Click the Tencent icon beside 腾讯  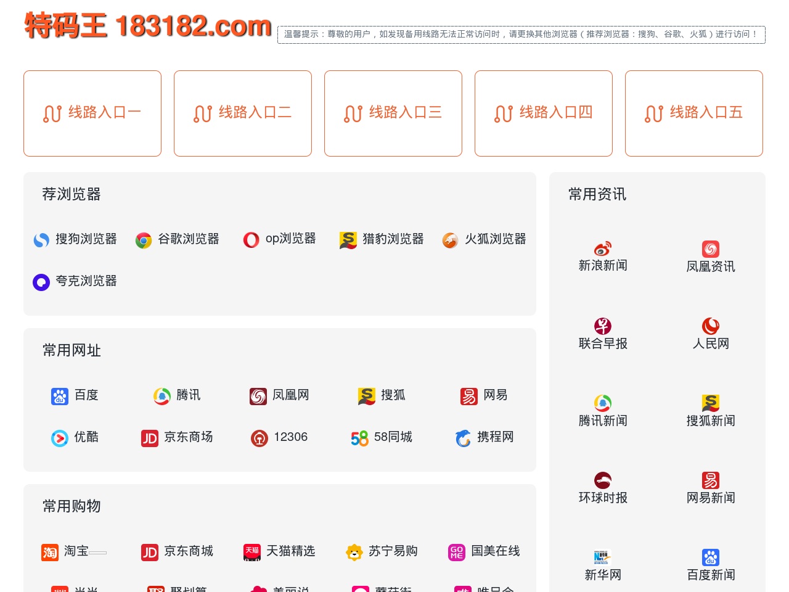(x=162, y=396)
